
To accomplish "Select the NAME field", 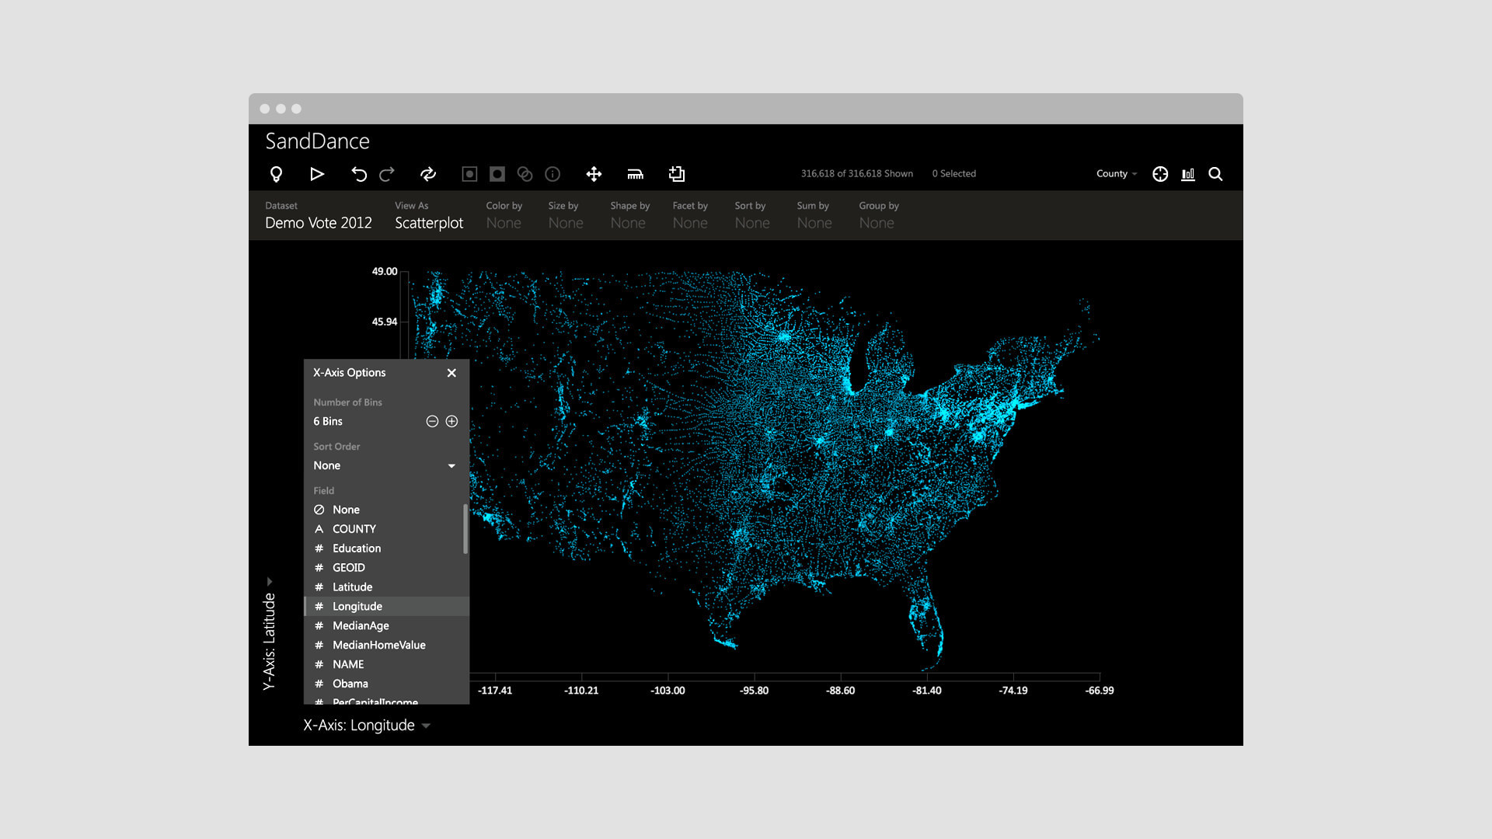I will pos(385,665).
